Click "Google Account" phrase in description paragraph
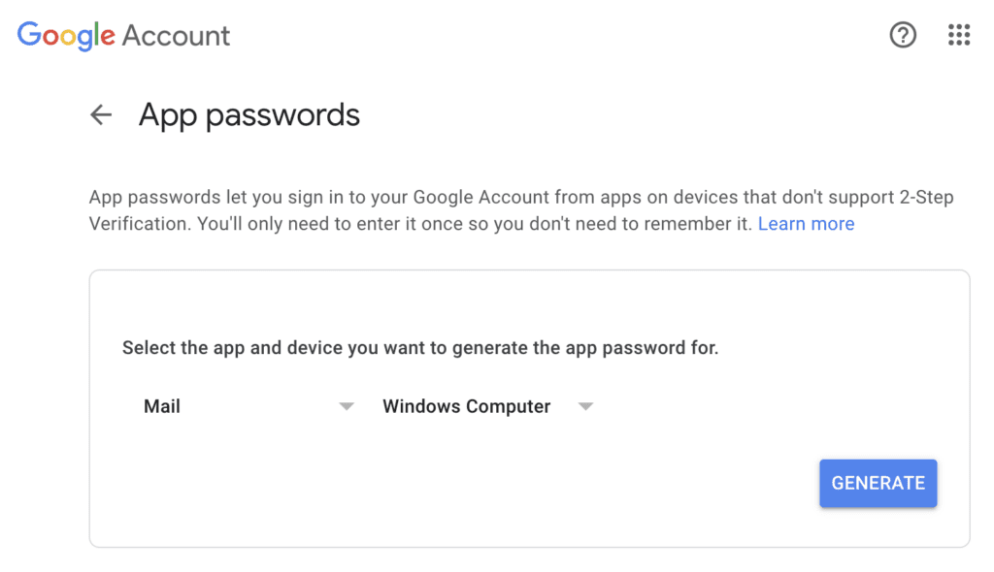 (481, 198)
